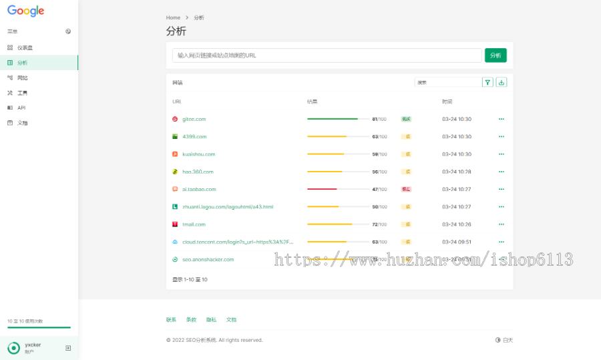Open the filter funnel icon
The height and width of the screenshot is (360, 601).
point(487,82)
